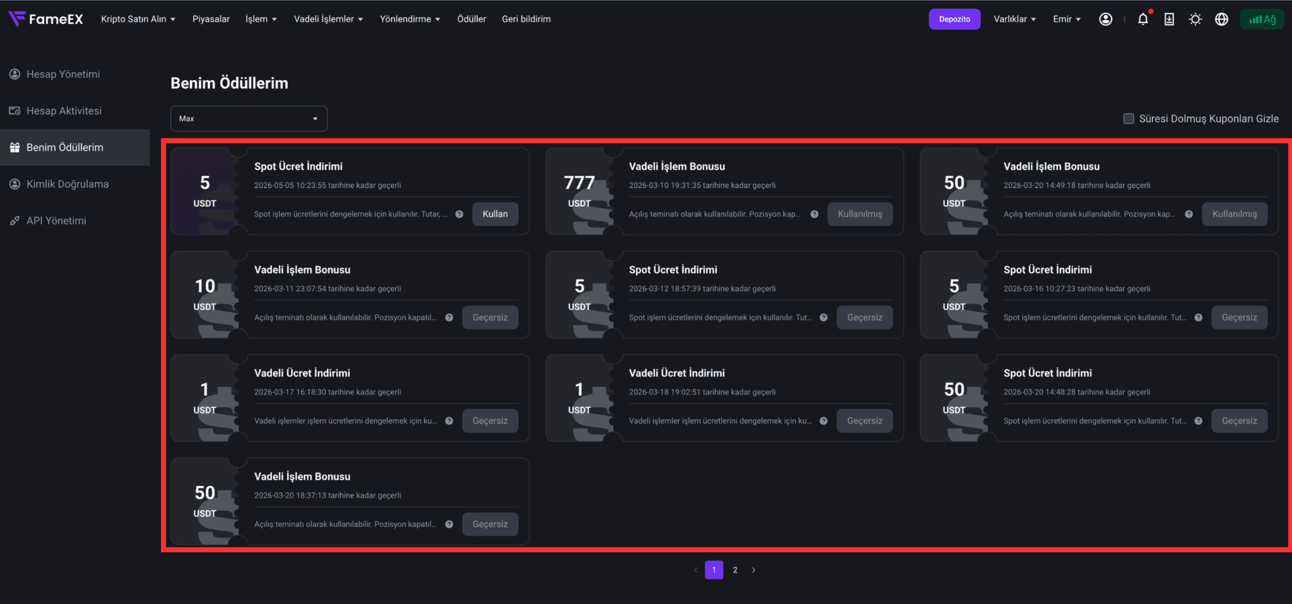
Task: Click Kullanılmış on 14:49:18 Vadeli Bonusu coupon
Action: pos(1235,214)
